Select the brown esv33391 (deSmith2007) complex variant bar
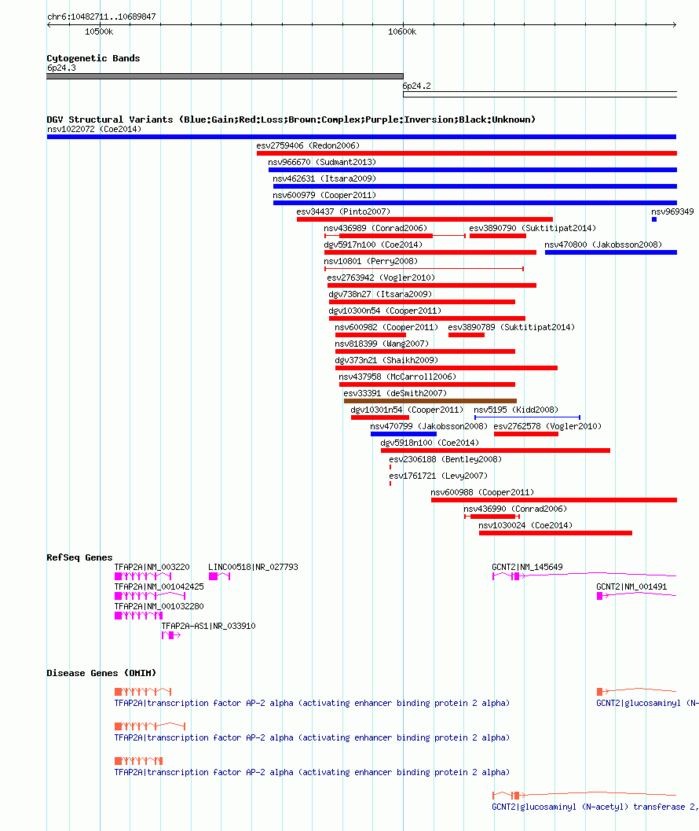The image size is (699, 831). (430, 401)
